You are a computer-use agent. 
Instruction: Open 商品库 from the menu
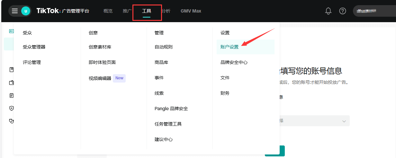[161, 62]
